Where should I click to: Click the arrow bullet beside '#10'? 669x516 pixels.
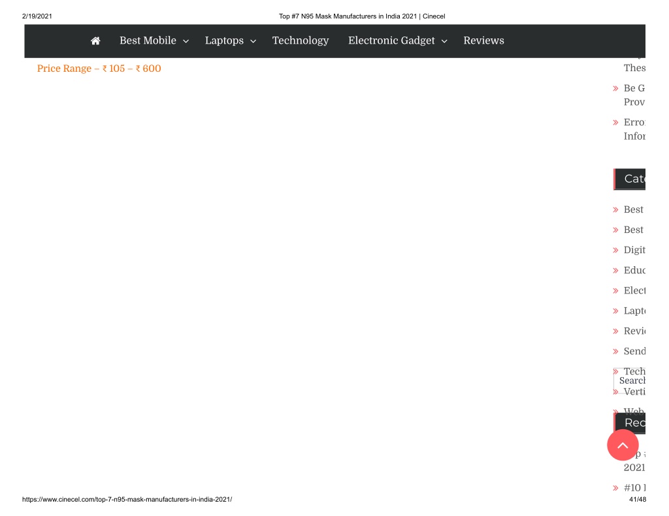[615, 489]
